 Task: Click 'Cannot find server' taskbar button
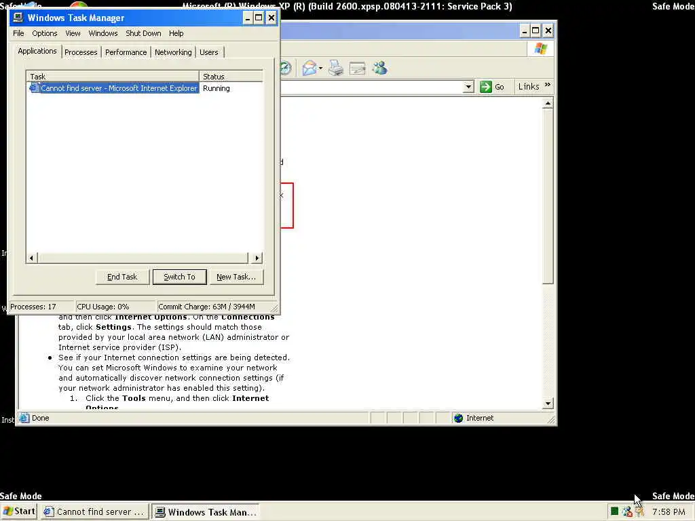point(95,512)
